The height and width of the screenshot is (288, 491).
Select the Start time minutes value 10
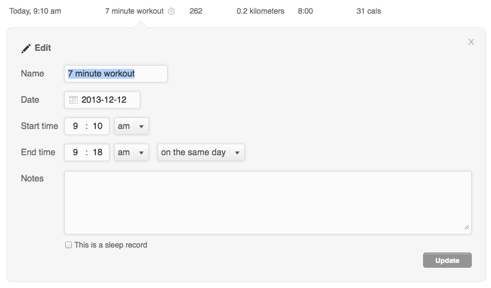[x=98, y=126]
